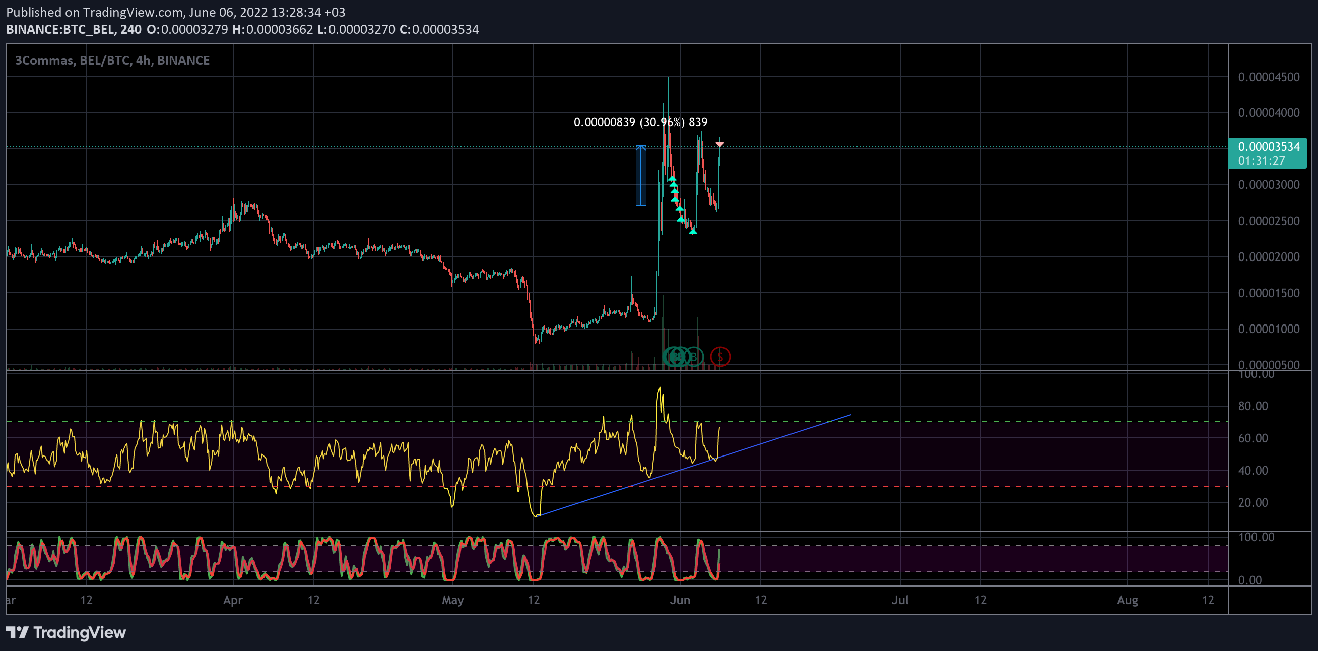Image resolution: width=1318 pixels, height=651 pixels.
Task: Click the open value O:0.00003279
Action: 187,29
